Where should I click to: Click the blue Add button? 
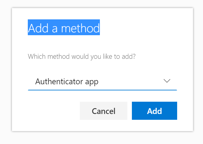point(155,111)
